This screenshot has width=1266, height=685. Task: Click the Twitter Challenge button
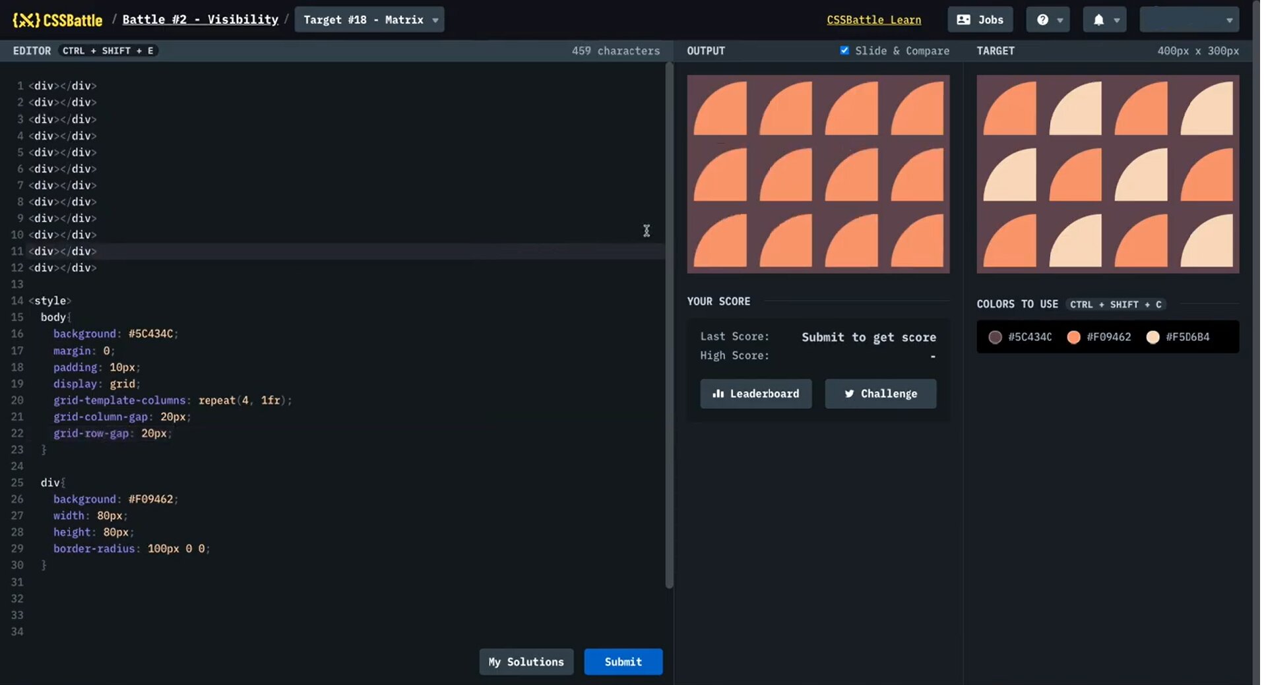[x=881, y=394]
